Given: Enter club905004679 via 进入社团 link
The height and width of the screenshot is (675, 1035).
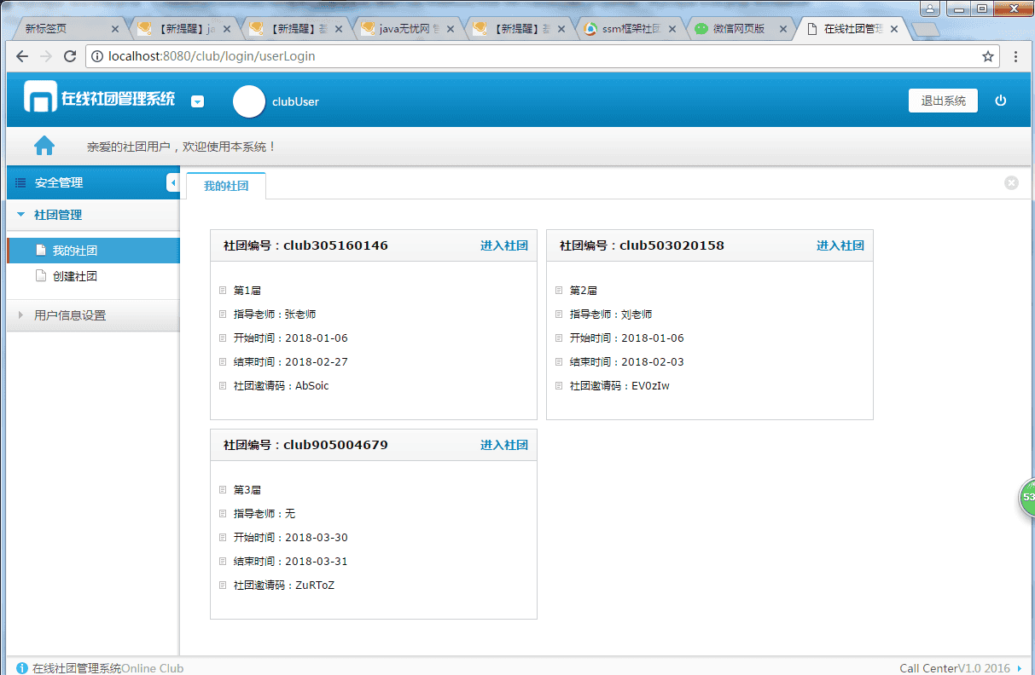Looking at the screenshot, I should click(x=504, y=445).
